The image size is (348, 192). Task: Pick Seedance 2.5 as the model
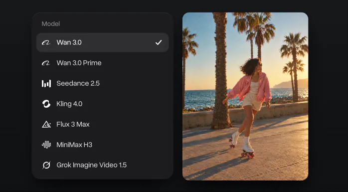pyautogui.click(x=103, y=83)
